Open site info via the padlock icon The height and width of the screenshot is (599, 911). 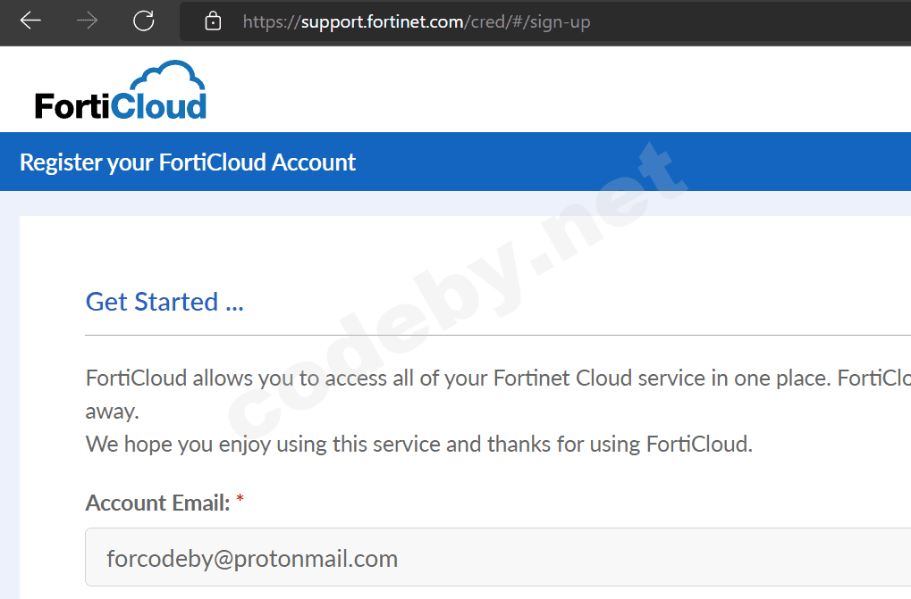pyautogui.click(x=213, y=21)
